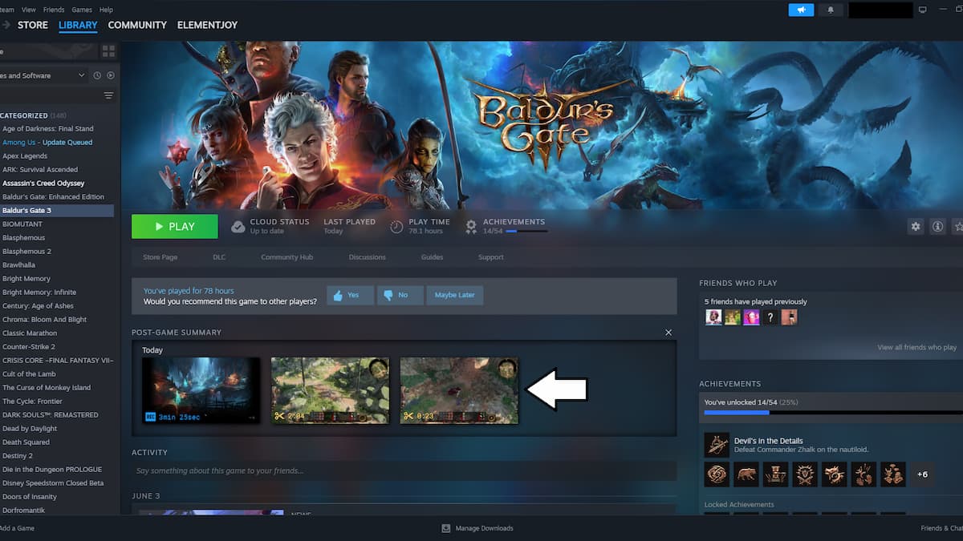This screenshot has width=963, height=541.
Task: Open the recently played clock icon
Action: coord(96,75)
